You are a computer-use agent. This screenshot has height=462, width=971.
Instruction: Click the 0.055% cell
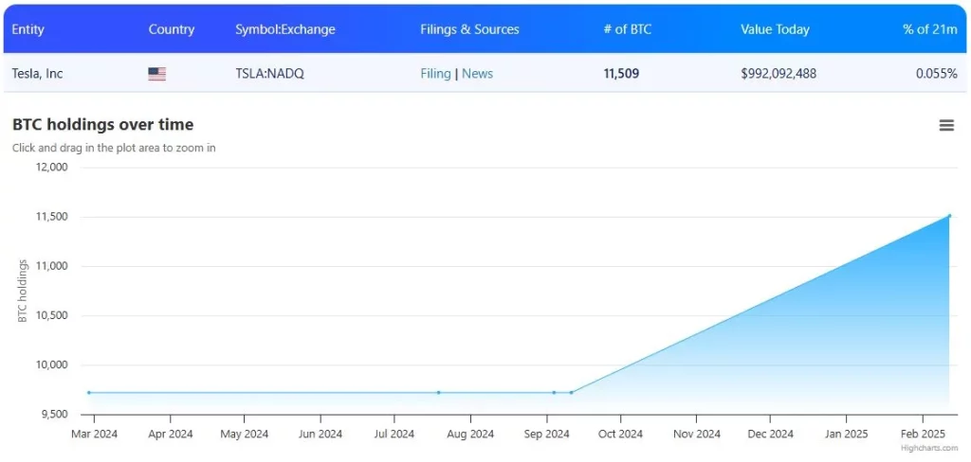936,74
